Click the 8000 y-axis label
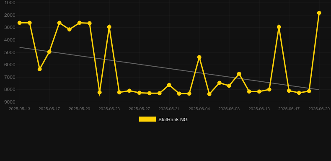 [10, 90]
